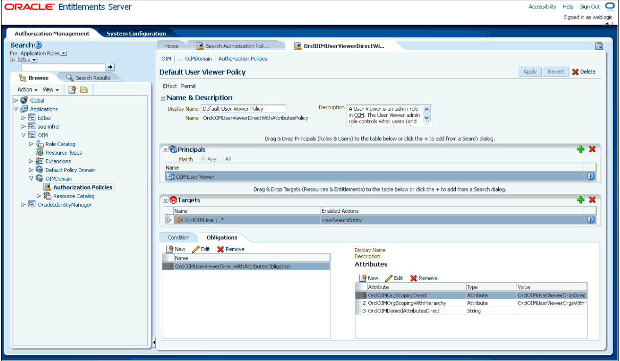Click the search go arrow button
Viewport: 620px width, 361px height.
pos(110,67)
